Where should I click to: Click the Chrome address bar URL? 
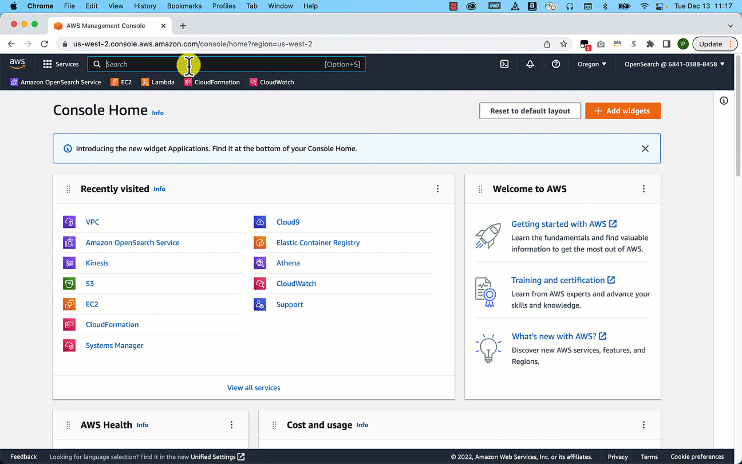pos(192,44)
